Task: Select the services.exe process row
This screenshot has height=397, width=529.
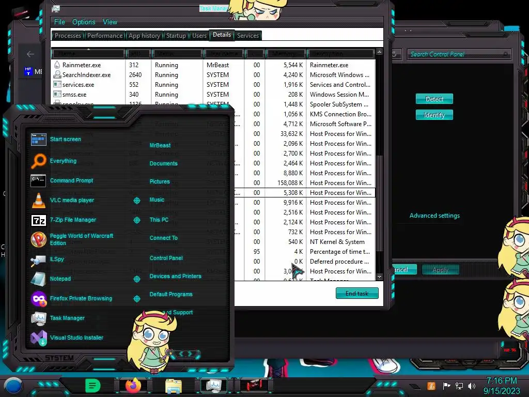Action: coord(213,85)
